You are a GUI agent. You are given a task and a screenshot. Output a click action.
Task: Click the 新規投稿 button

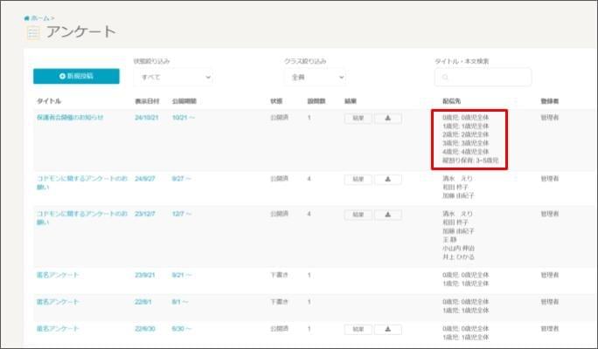[76, 77]
